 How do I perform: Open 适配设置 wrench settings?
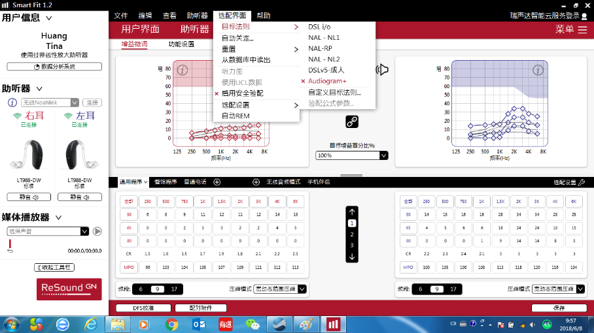point(569,182)
